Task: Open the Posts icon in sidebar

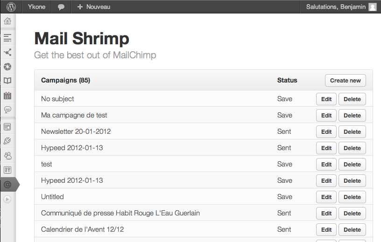Action: click(x=7, y=38)
